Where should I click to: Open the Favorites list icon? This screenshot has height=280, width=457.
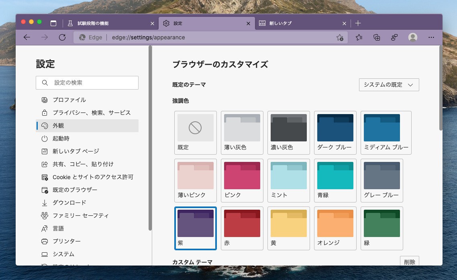point(359,37)
